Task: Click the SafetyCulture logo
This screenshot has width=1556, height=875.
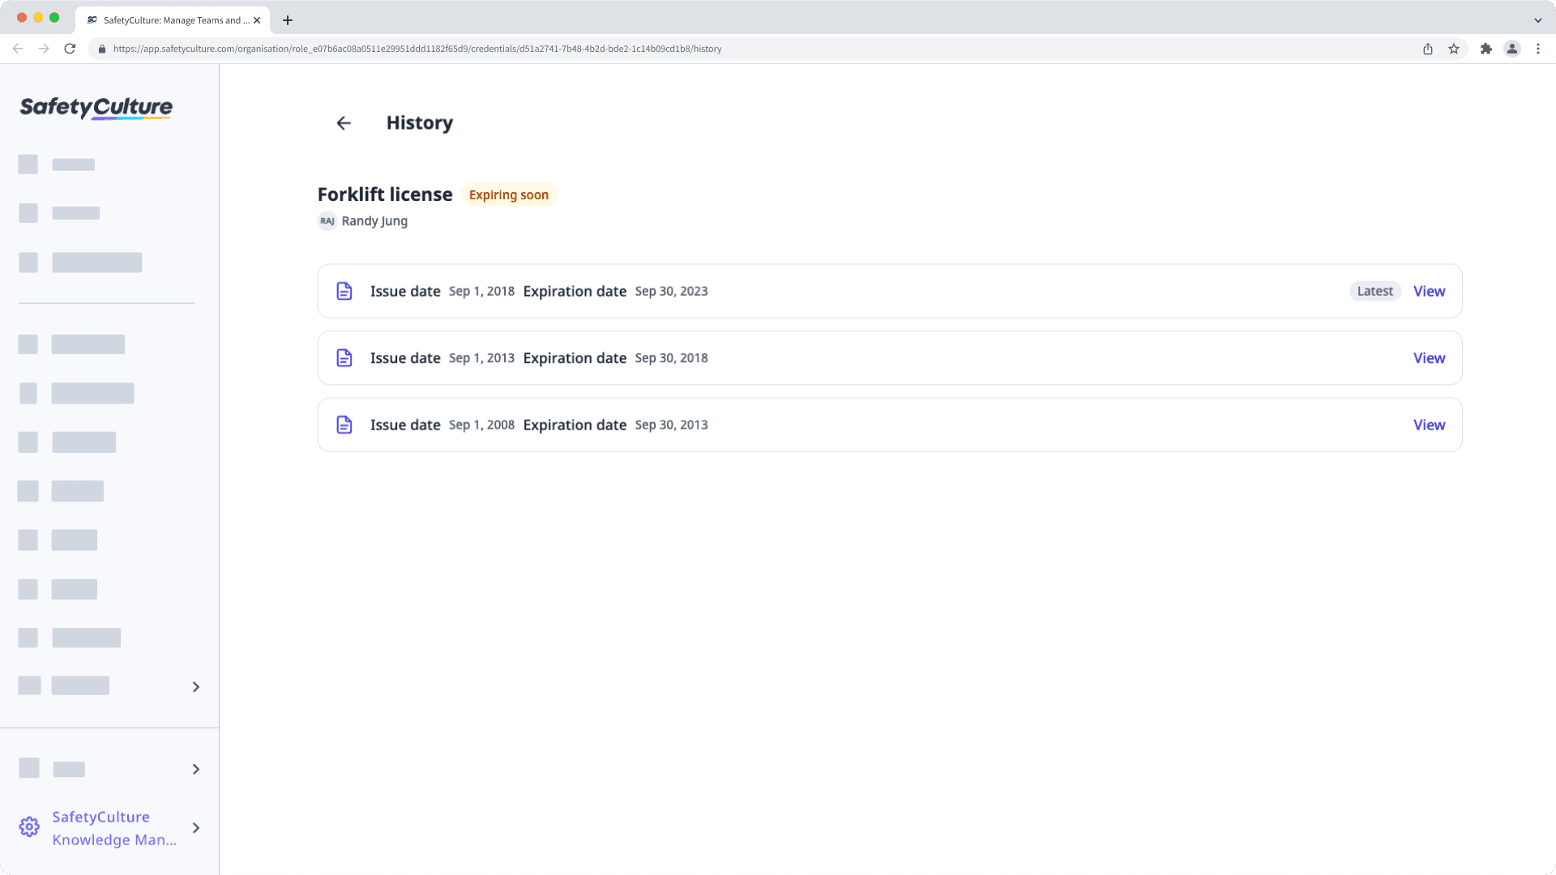Action: [96, 108]
